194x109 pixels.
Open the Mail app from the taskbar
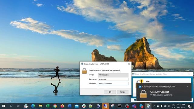click(x=77, y=106)
